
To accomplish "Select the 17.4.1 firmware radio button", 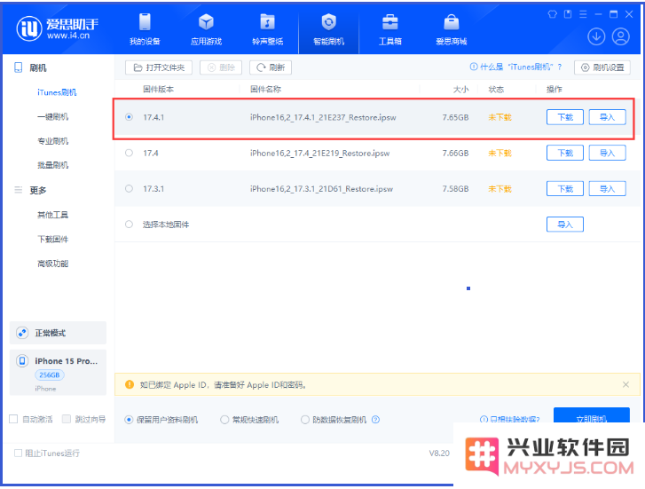I will [x=130, y=117].
